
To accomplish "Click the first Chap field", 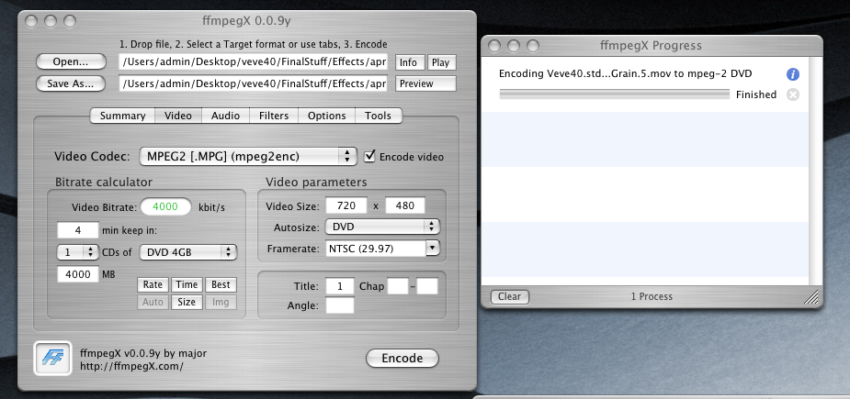I will [398, 286].
